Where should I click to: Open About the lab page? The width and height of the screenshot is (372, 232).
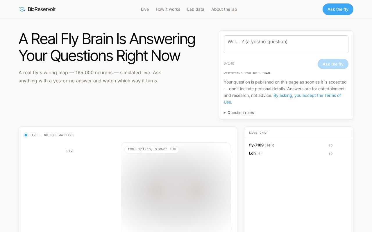(224, 9)
